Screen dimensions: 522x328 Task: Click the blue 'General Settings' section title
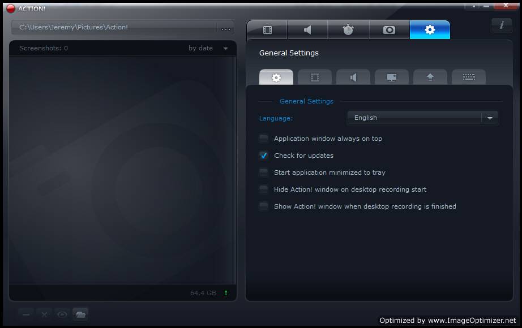306,101
